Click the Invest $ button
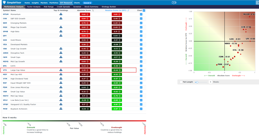The image size is (259, 135). click(87, 3)
